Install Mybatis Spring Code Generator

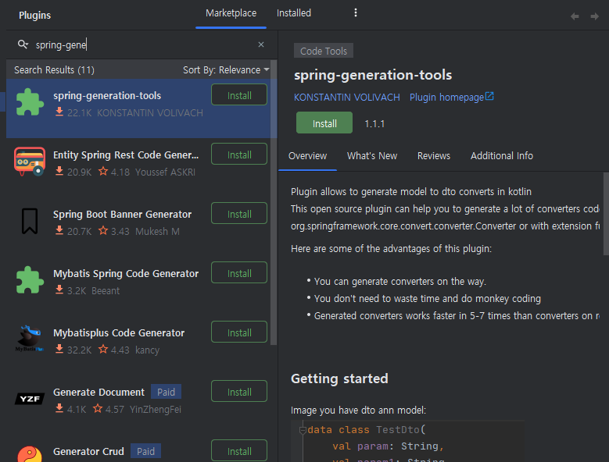(x=239, y=273)
